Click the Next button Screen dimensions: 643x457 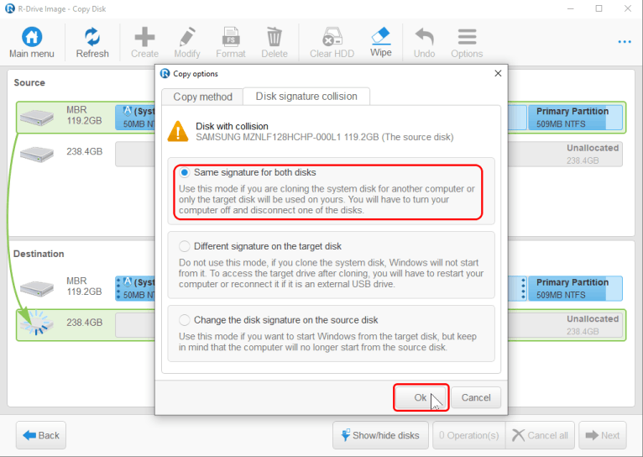603,435
